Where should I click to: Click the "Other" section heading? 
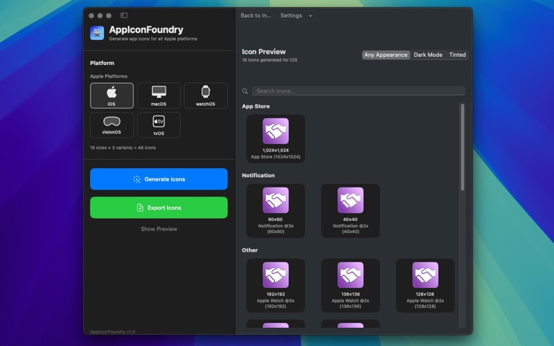coord(250,251)
